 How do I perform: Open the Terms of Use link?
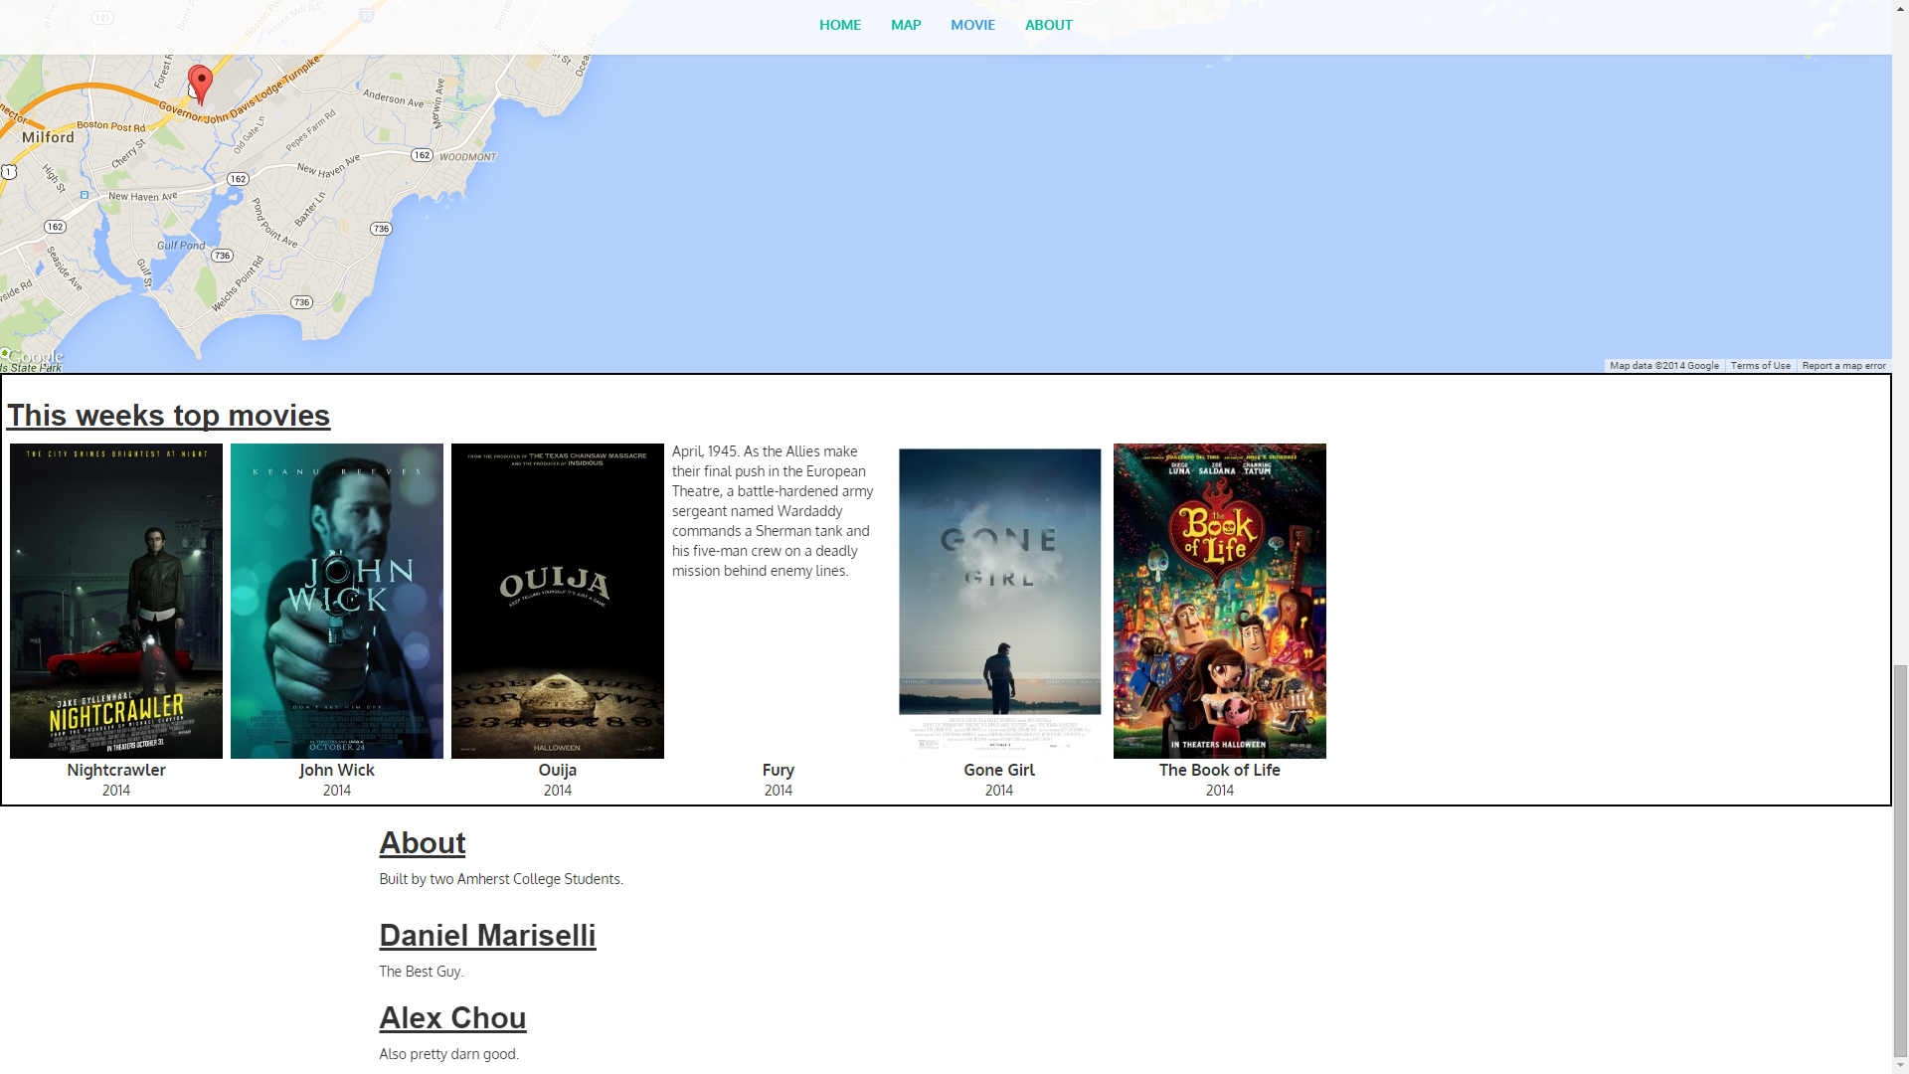pyautogui.click(x=1760, y=366)
